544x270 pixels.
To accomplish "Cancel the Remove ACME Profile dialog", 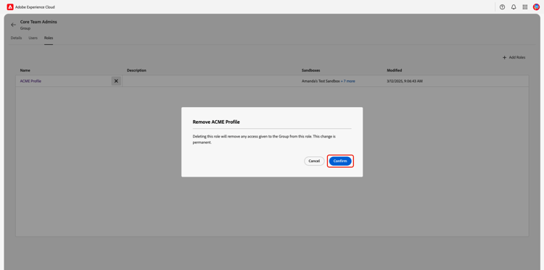I will click(x=314, y=161).
